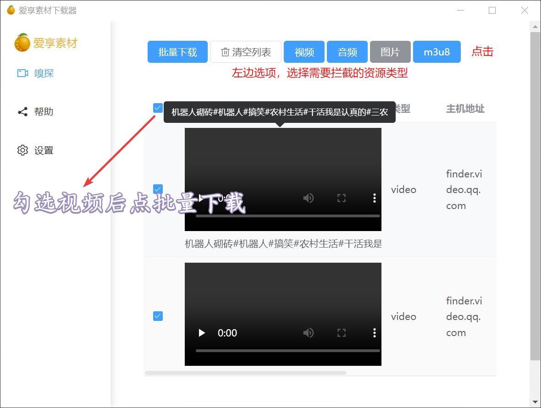Click first row's finder.video.qq.com host cell
Screen dimensions: 541x408
click(464, 190)
